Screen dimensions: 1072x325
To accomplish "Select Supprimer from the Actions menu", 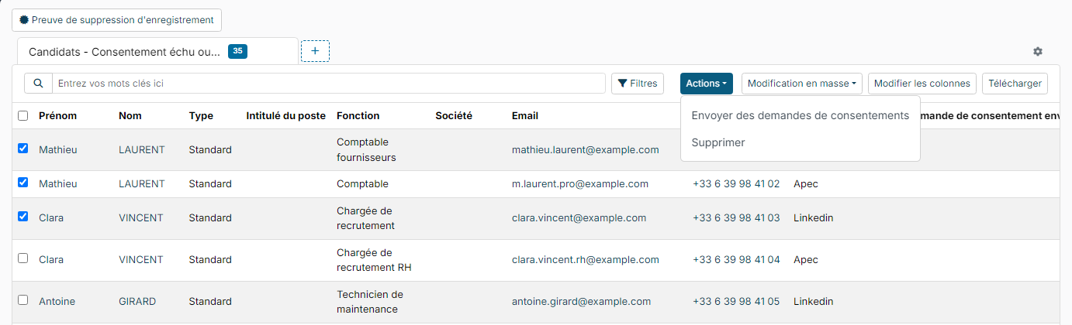I will tap(718, 142).
